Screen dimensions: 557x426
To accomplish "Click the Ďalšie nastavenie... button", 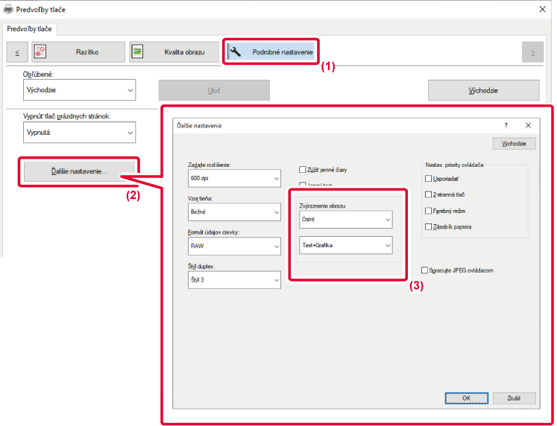I will coord(79,171).
